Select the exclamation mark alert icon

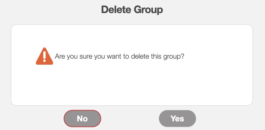[44, 57]
